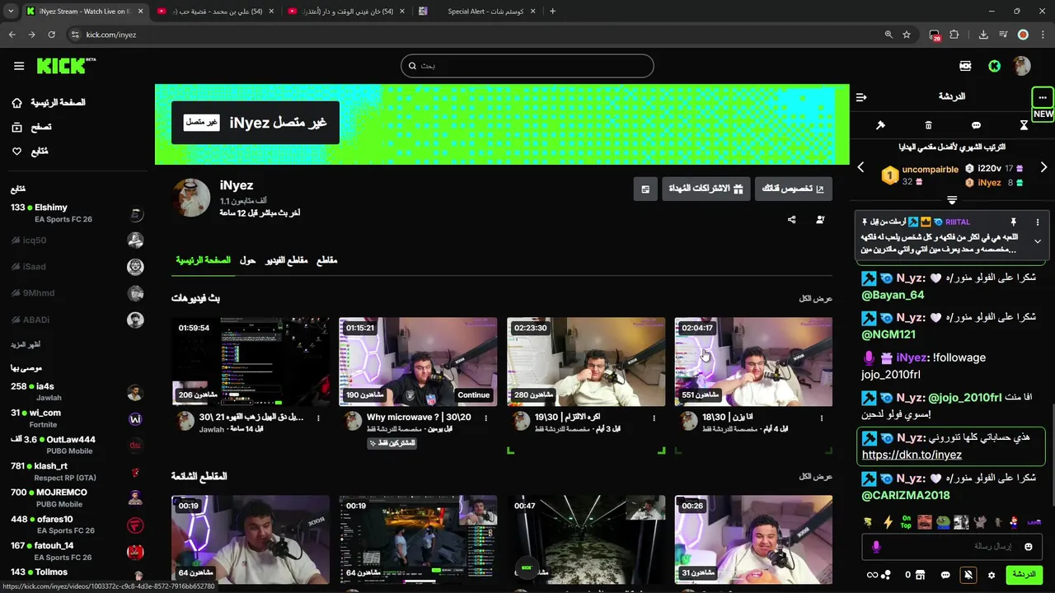Image resolution: width=1055 pixels, height=593 pixels.
Task: Select the Pepe frog emote
Action: 943,522
